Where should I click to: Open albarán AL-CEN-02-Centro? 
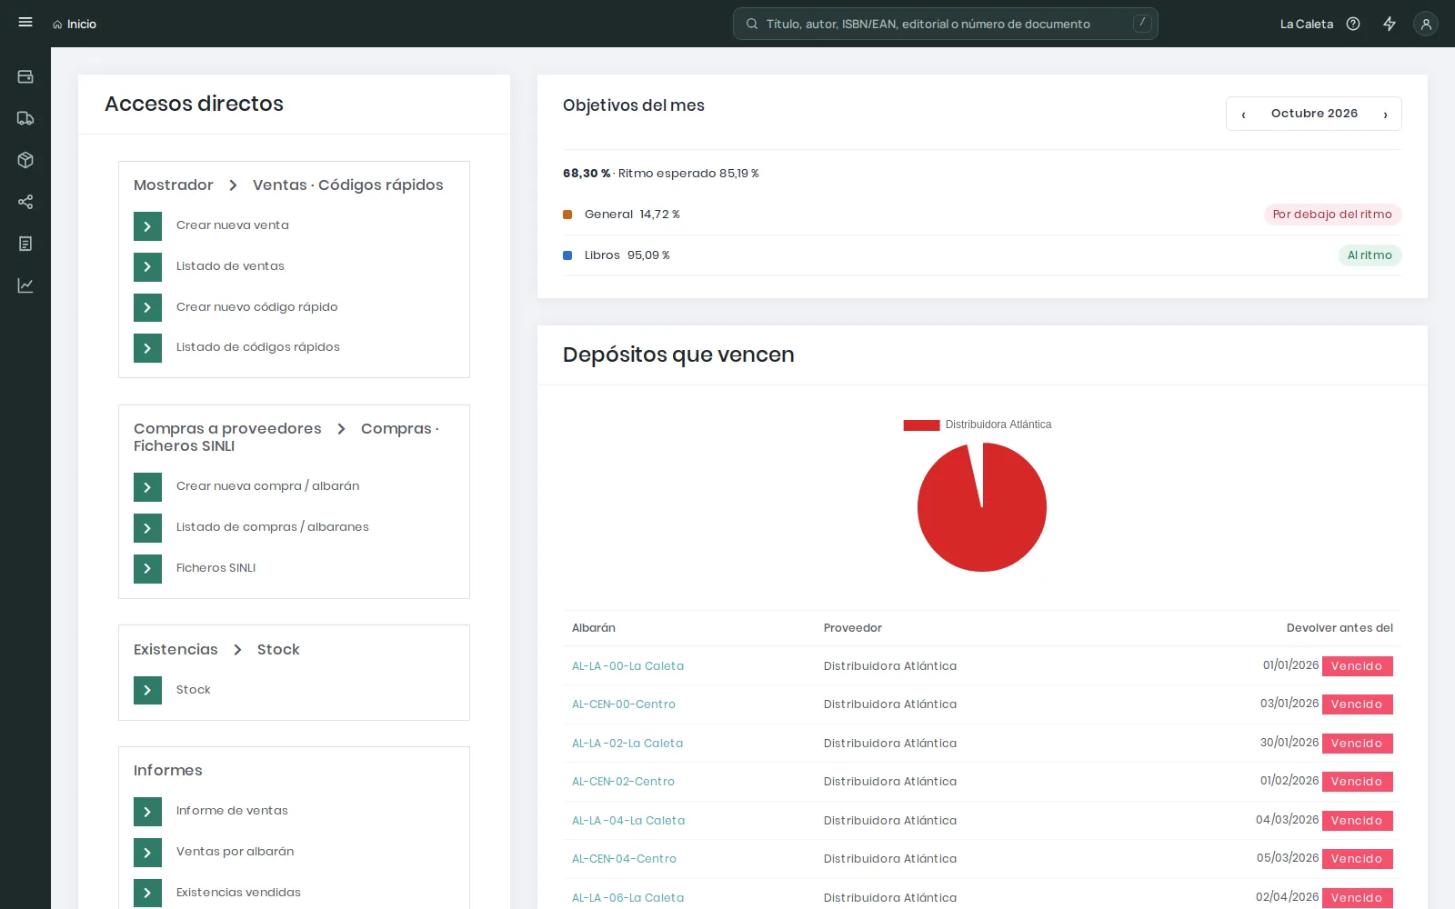click(x=623, y=782)
